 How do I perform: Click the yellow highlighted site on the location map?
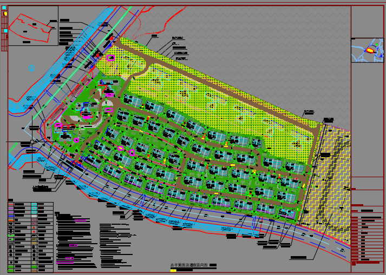point(370,50)
